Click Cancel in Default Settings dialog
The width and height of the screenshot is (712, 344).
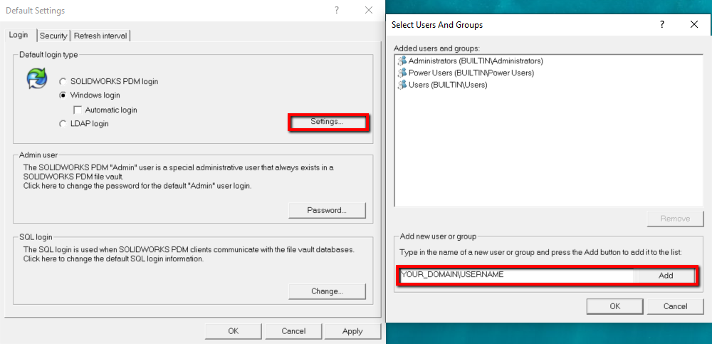(293, 331)
